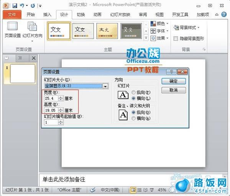Click the Undo arrow icon
Viewport: 230px width, 196px height.
pos(22,6)
